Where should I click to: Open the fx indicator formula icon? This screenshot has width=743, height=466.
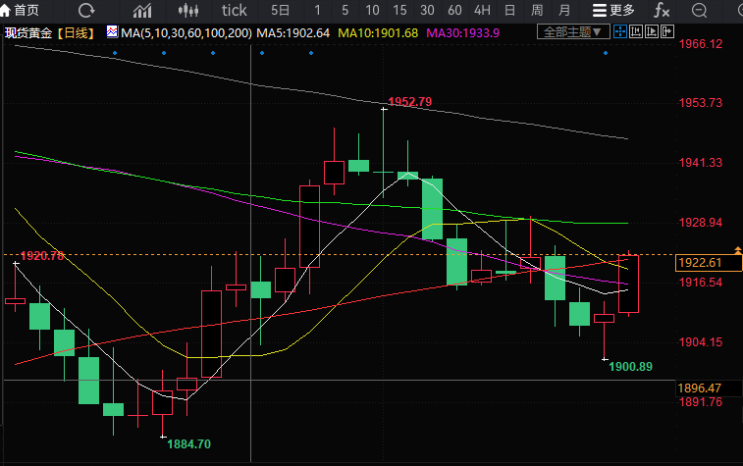(662, 11)
